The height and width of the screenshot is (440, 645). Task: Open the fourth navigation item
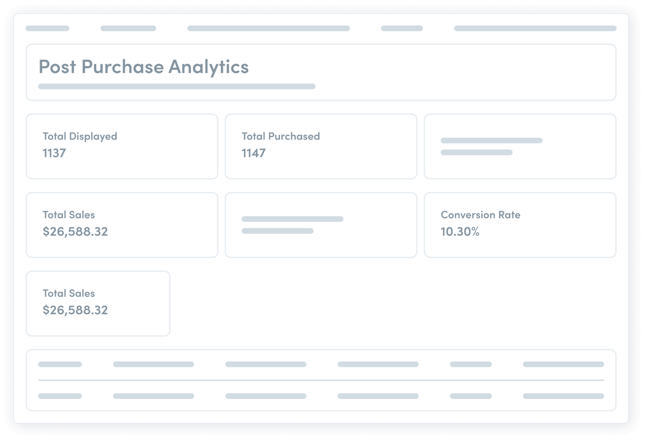[x=402, y=28]
